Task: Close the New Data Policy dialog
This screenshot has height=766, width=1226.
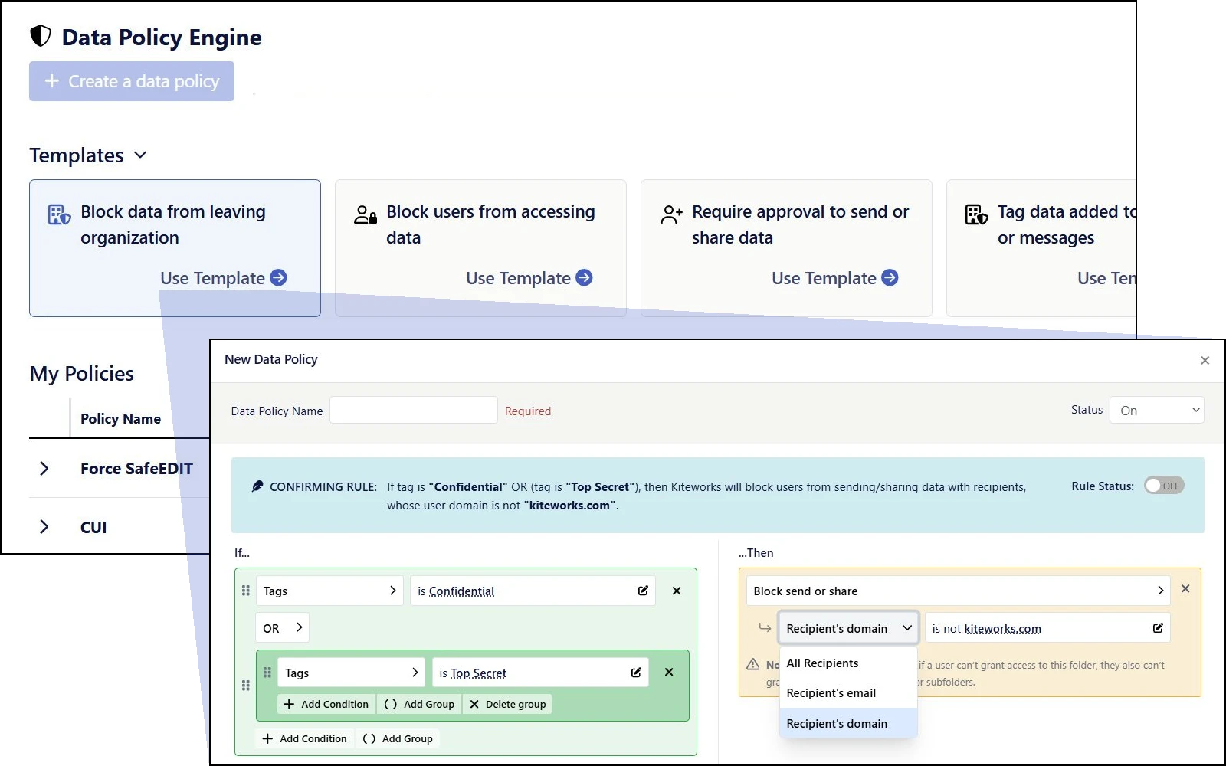Action: click(x=1205, y=360)
